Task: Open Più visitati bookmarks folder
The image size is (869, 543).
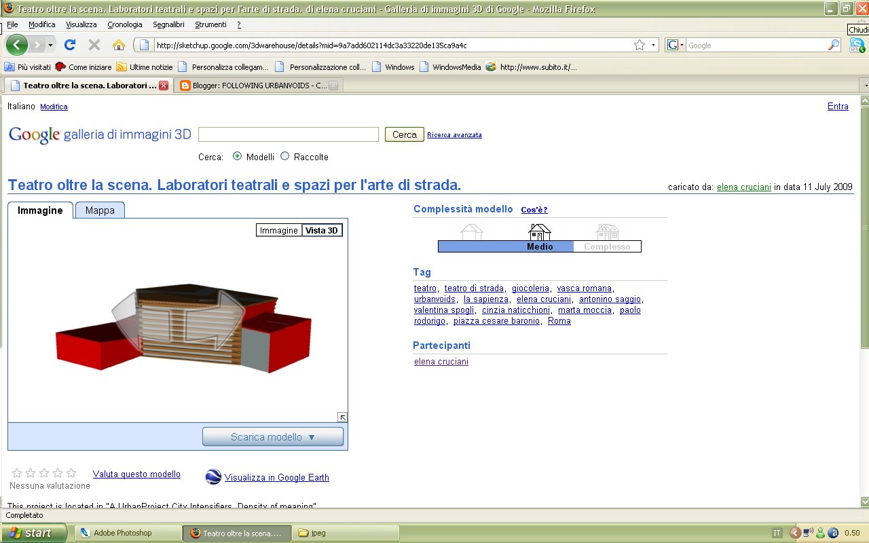Action: [x=28, y=67]
